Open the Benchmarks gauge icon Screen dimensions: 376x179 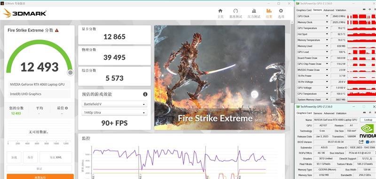[235, 11]
